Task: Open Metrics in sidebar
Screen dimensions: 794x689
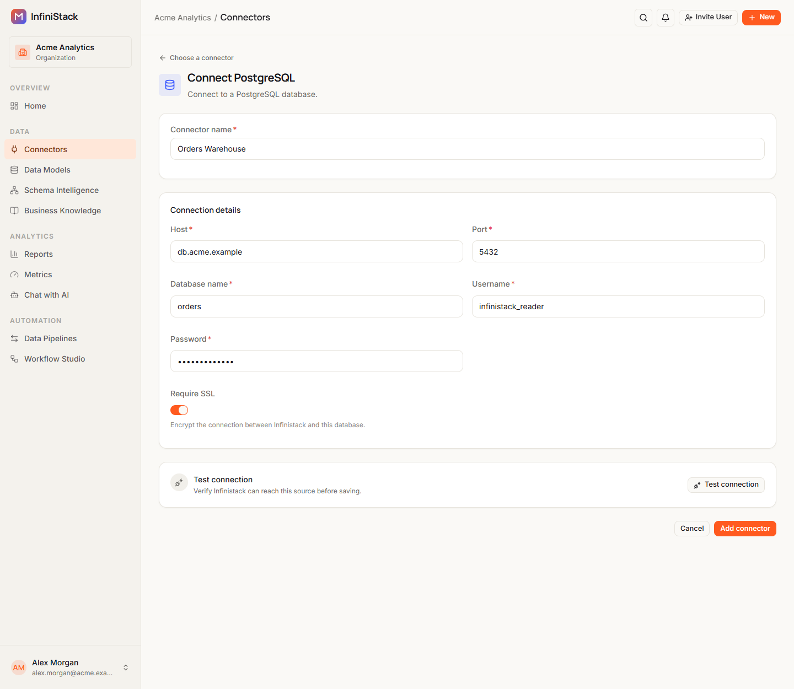Action: click(x=70, y=274)
